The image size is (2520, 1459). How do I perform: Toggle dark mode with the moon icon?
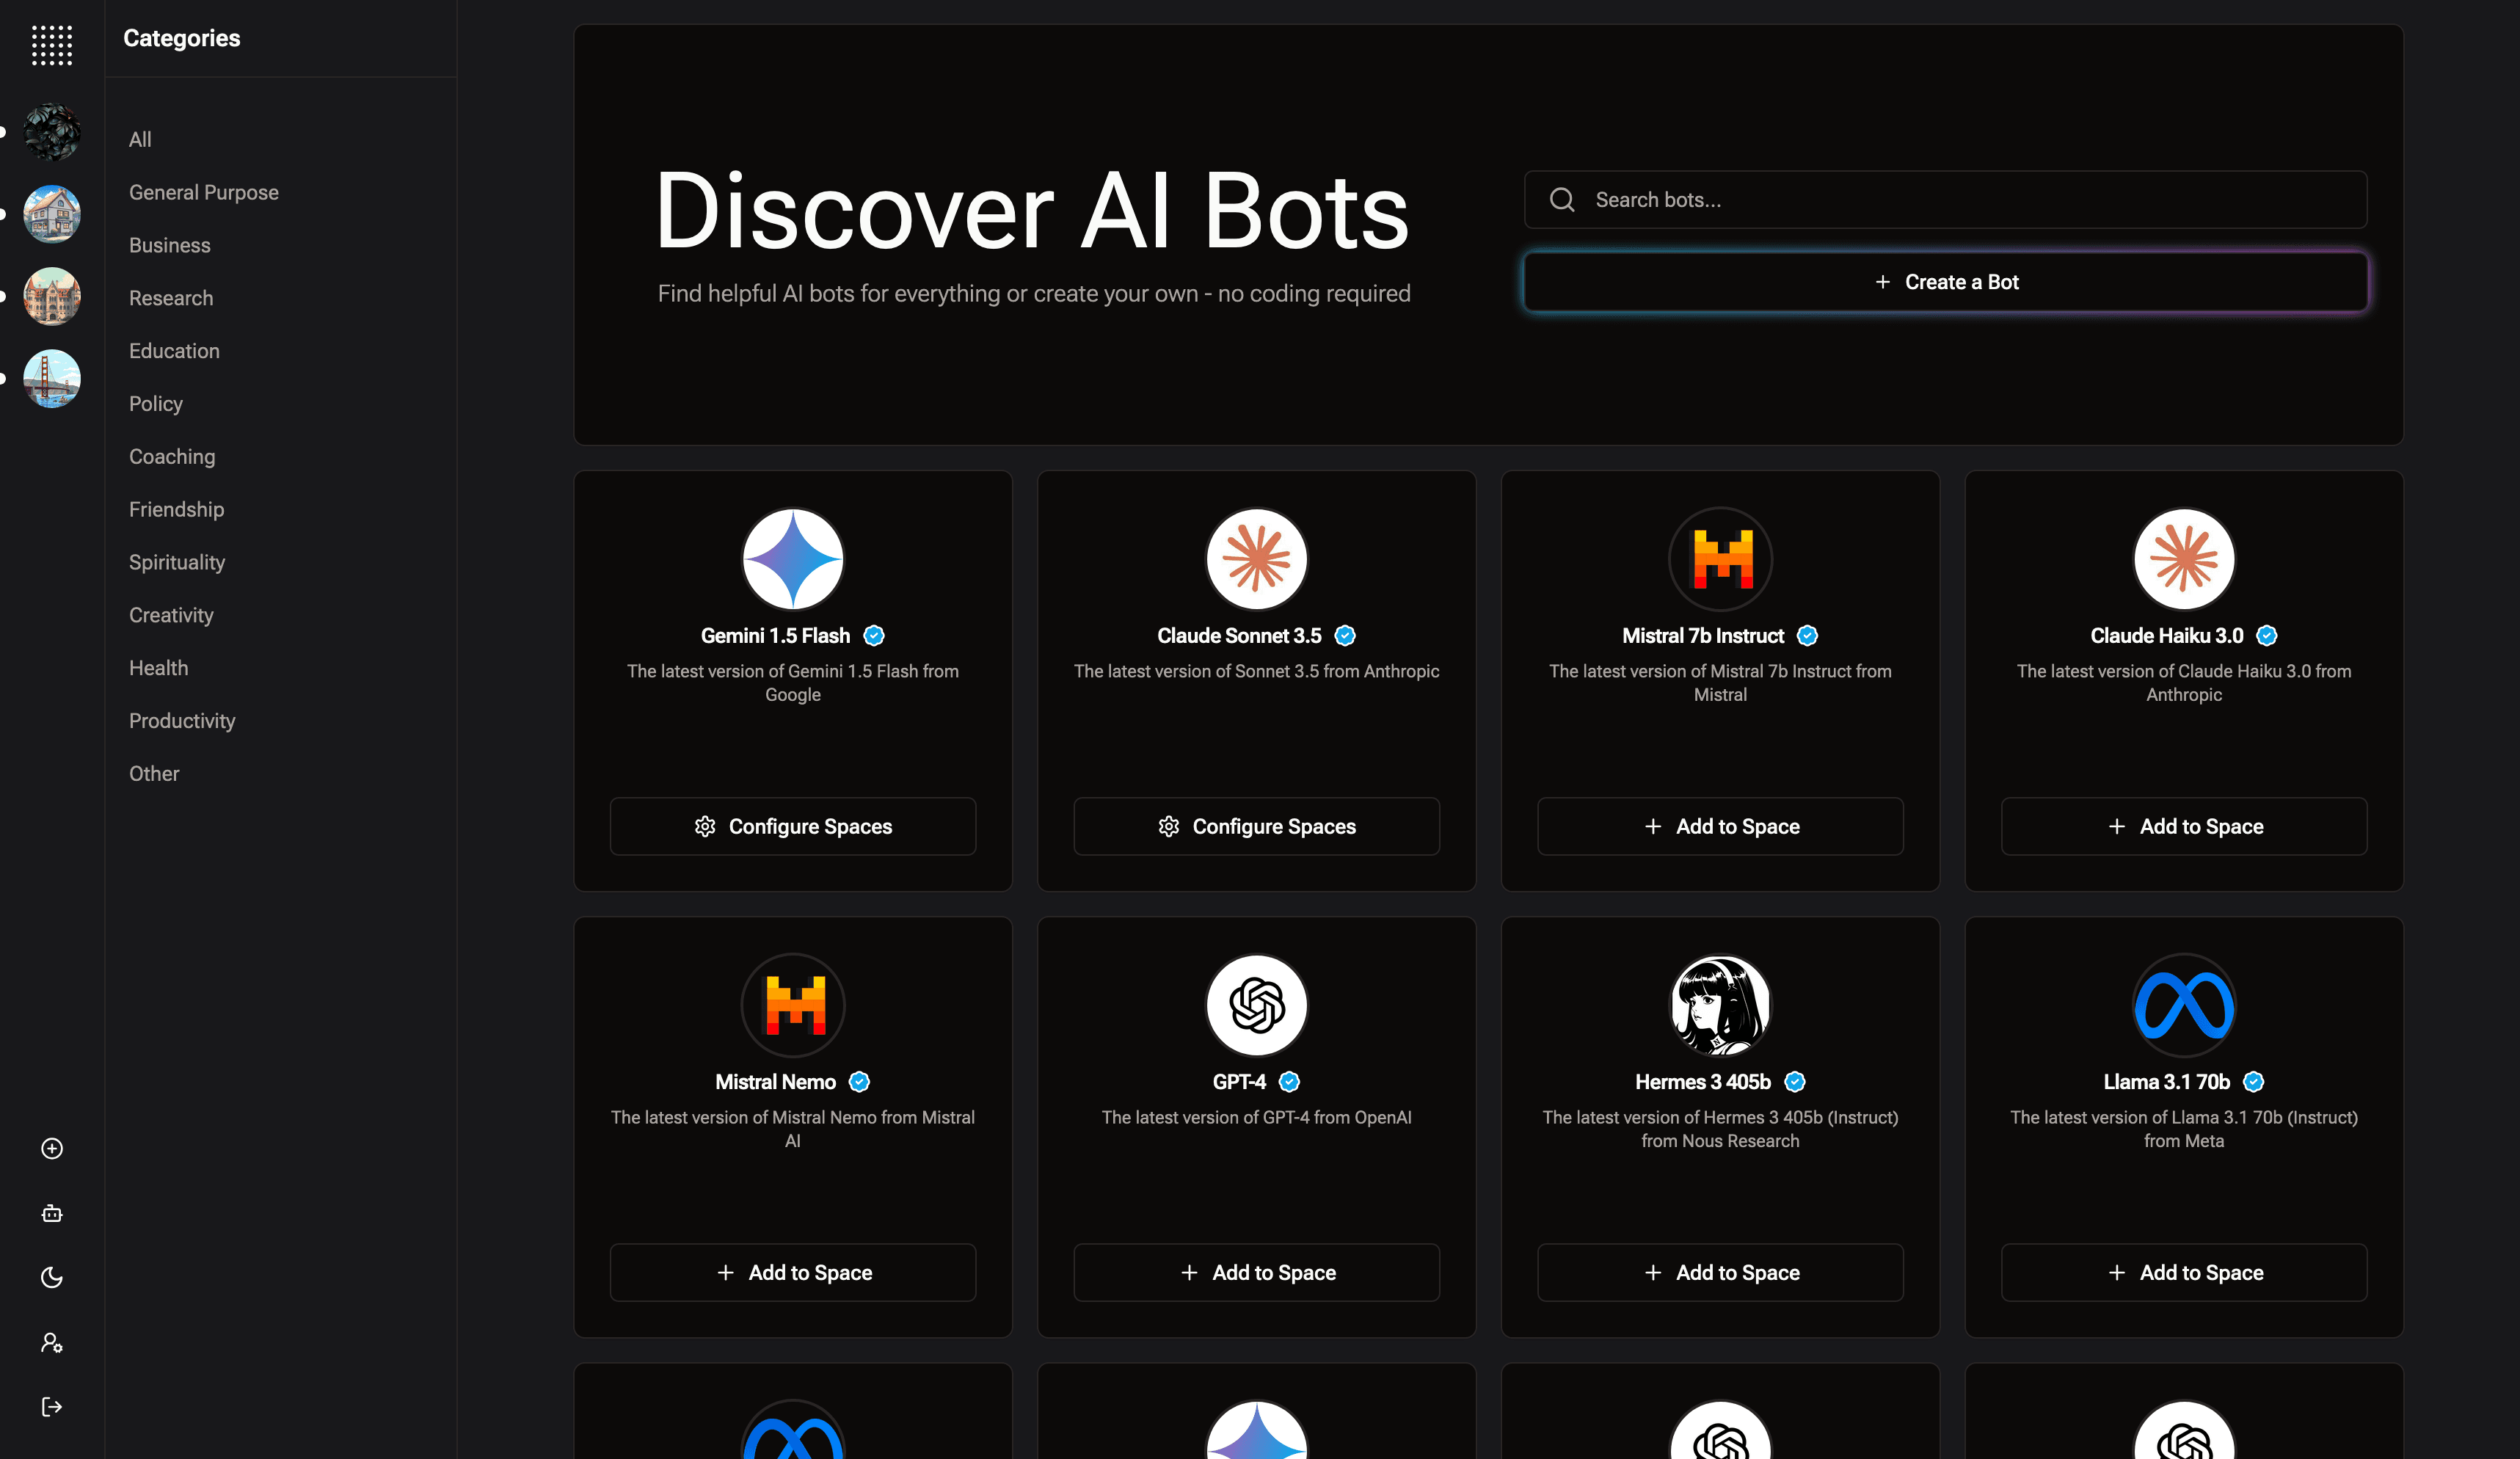click(x=52, y=1278)
